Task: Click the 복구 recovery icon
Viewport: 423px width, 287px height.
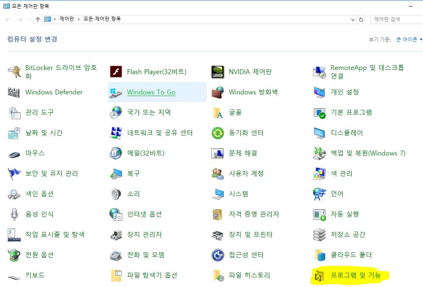Action: (116, 174)
